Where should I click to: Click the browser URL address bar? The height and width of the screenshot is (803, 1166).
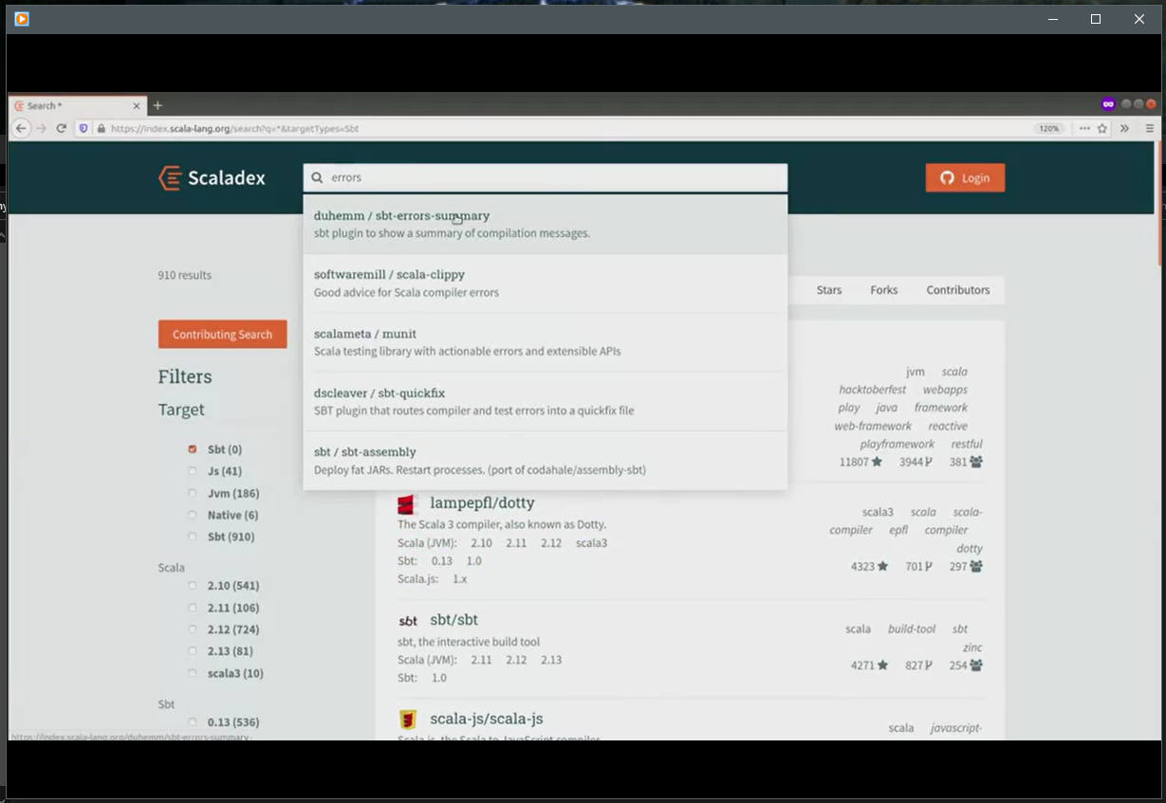(569, 128)
